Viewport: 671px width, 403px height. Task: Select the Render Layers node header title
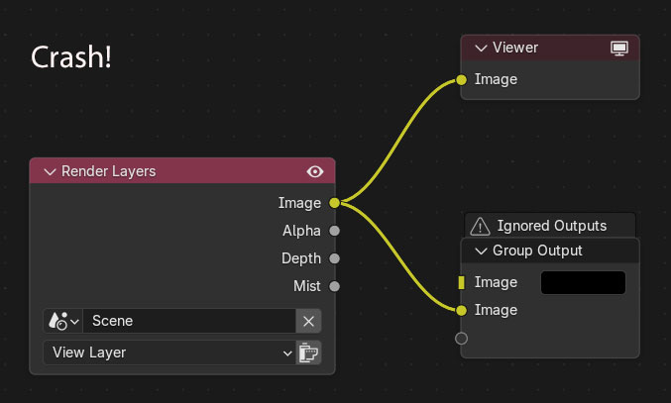(x=109, y=171)
